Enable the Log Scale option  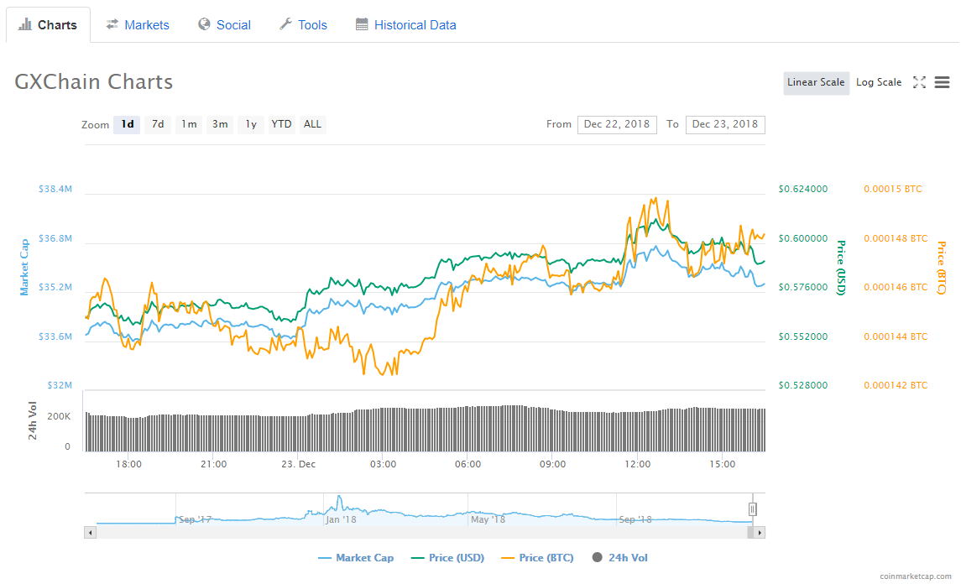coord(878,82)
